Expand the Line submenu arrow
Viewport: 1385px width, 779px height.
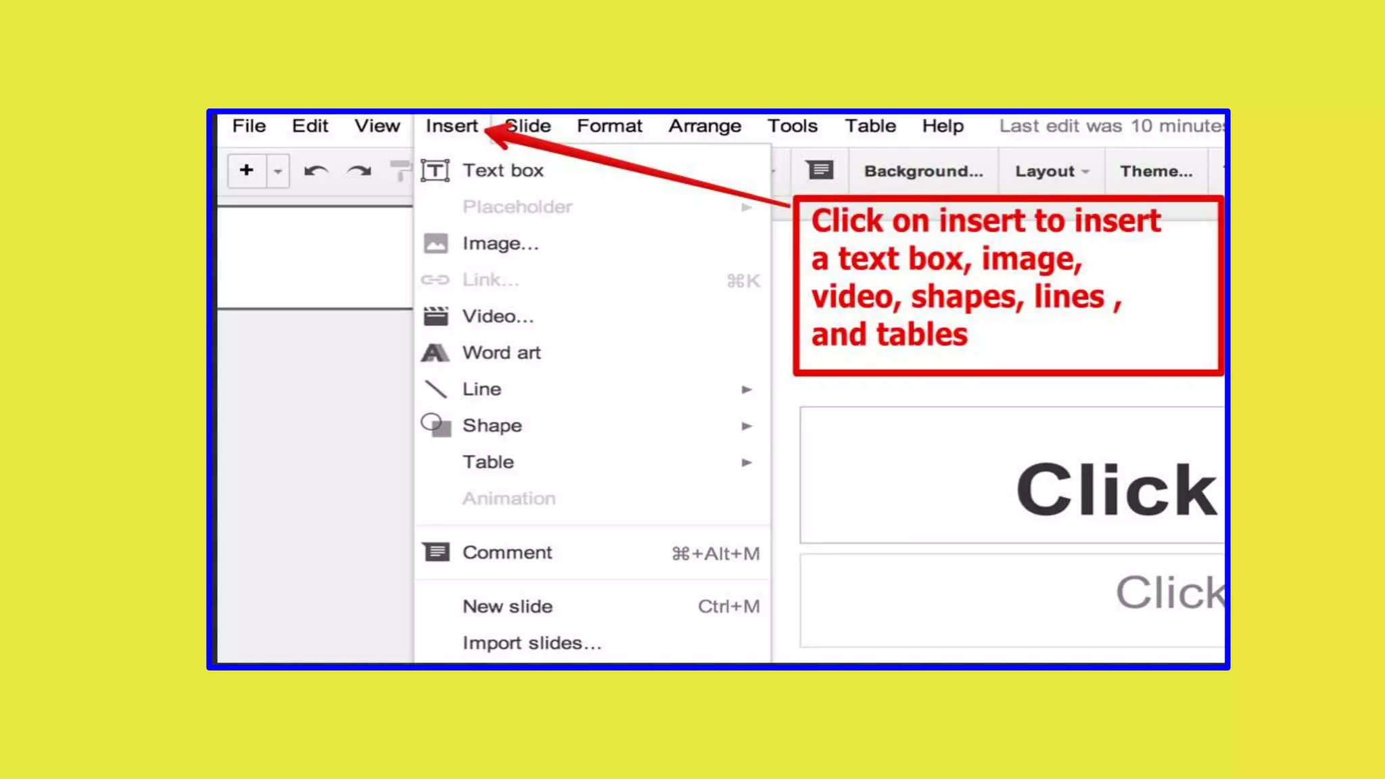[x=746, y=389]
